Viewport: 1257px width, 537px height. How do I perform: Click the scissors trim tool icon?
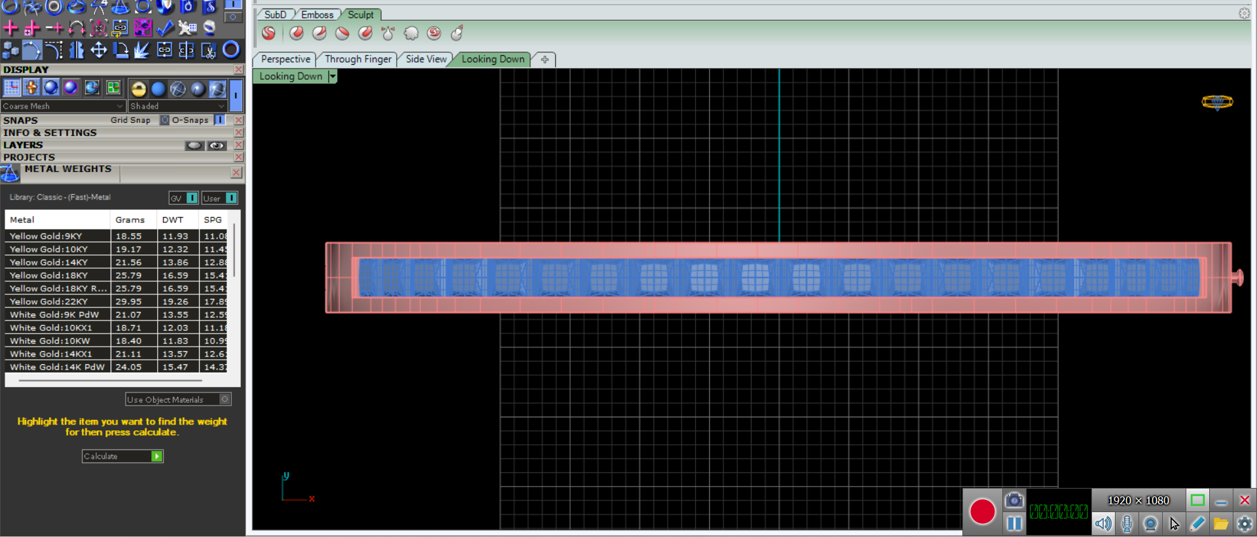pos(208,50)
